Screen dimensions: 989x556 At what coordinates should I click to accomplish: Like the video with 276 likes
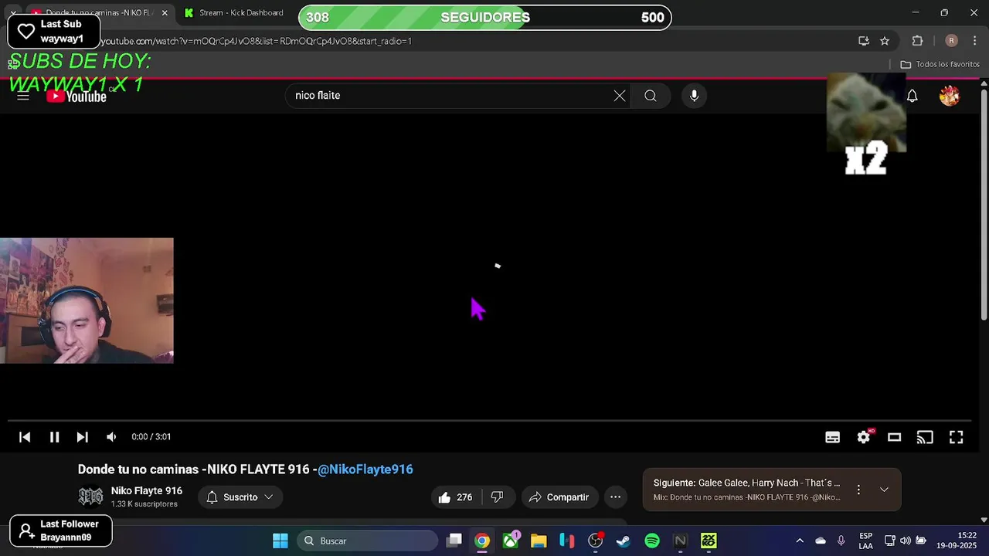456,497
